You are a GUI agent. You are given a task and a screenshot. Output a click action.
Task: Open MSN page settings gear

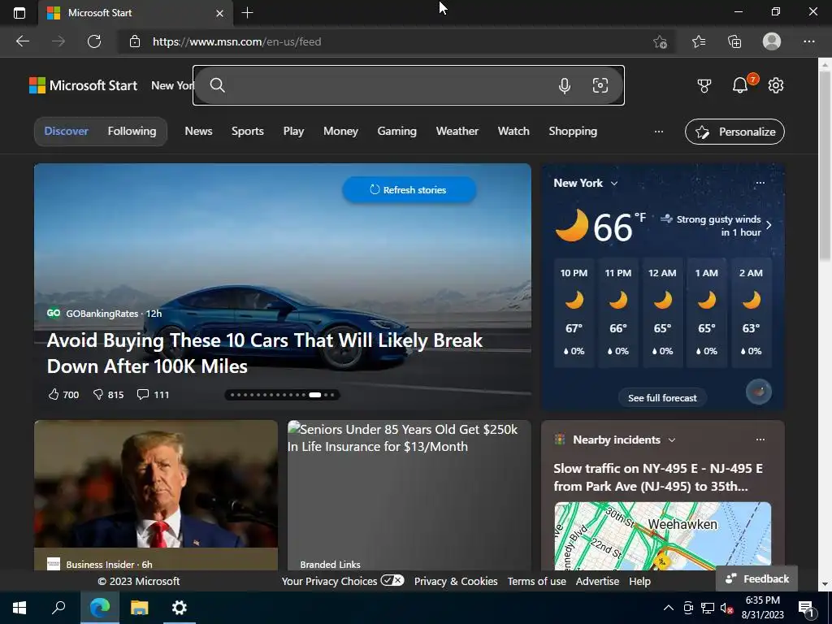pos(776,85)
